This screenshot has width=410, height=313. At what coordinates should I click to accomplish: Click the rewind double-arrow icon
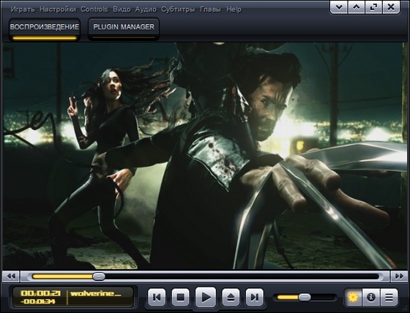point(11,276)
